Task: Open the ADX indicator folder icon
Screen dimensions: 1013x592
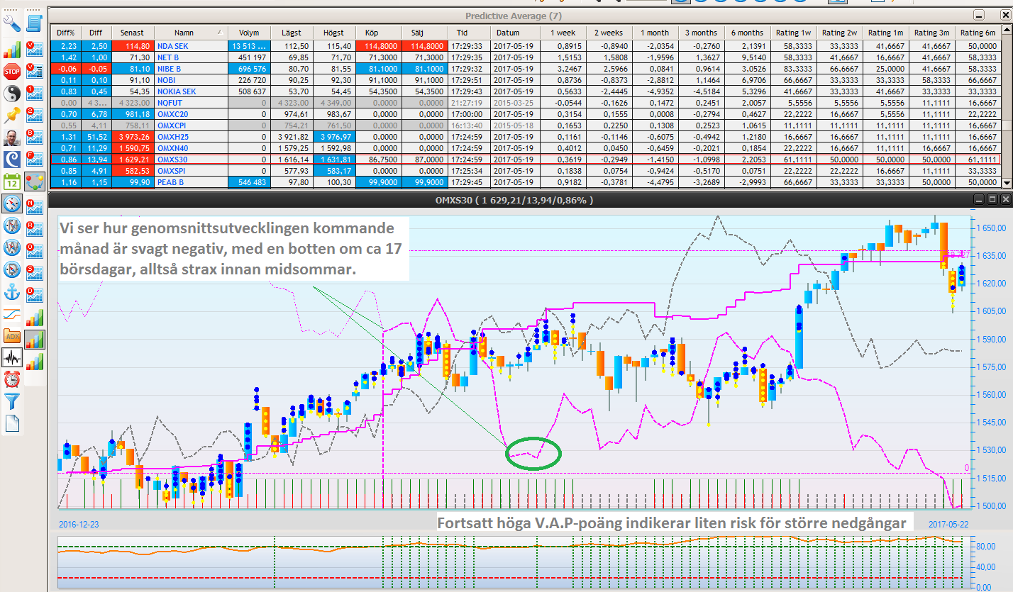Action: tap(12, 335)
